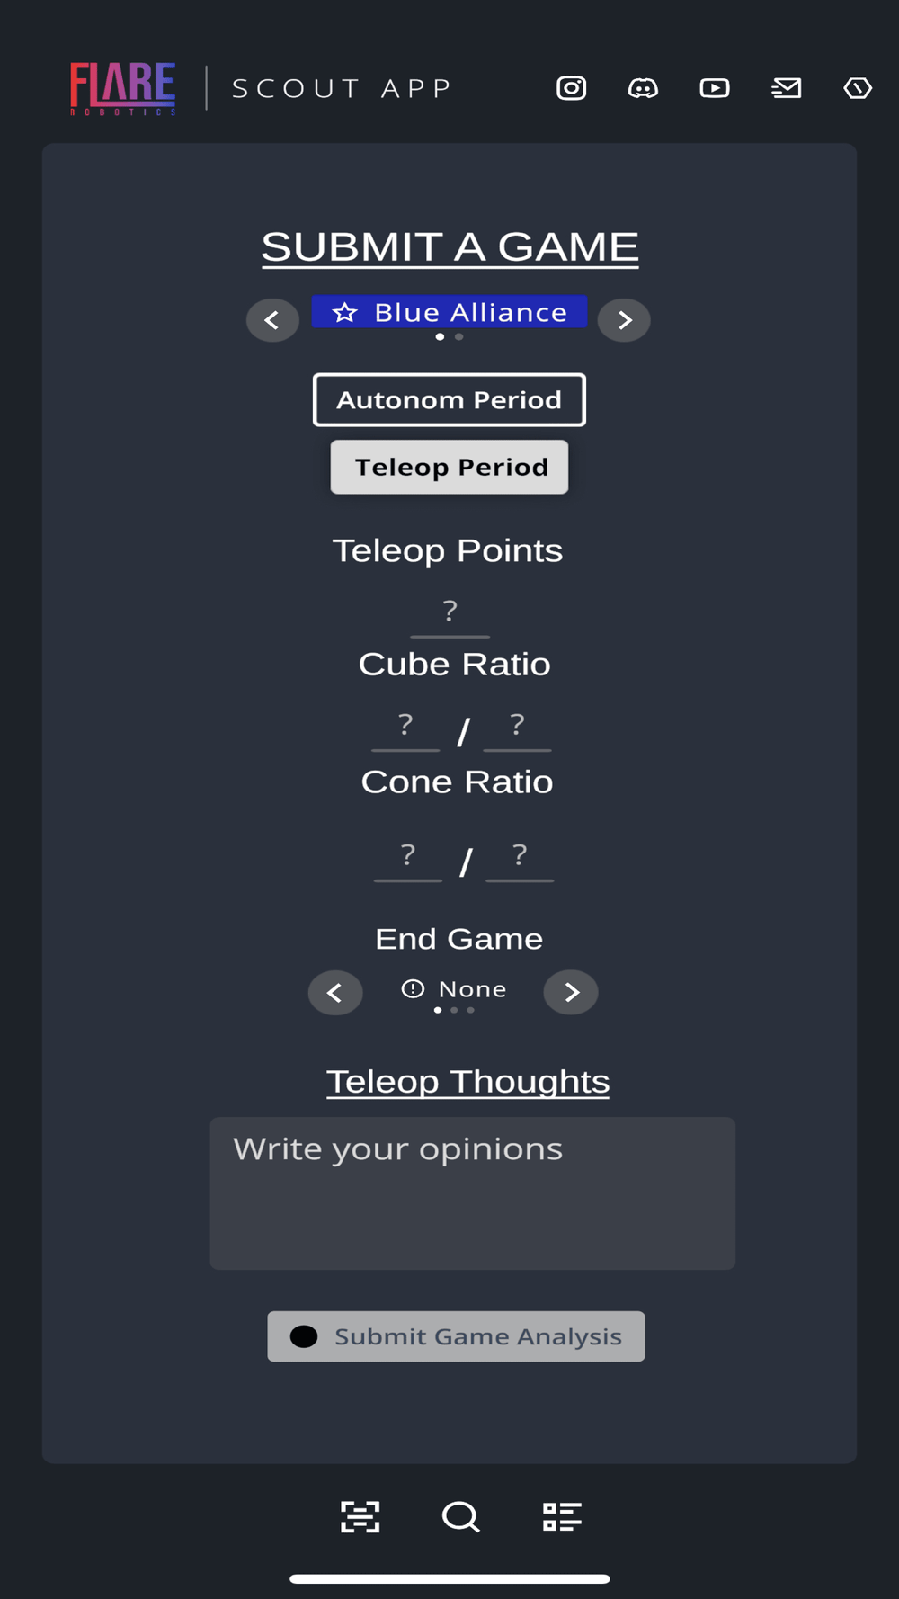The height and width of the screenshot is (1599, 899).
Task: Open the YouTube icon link
Action: (x=715, y=88)
